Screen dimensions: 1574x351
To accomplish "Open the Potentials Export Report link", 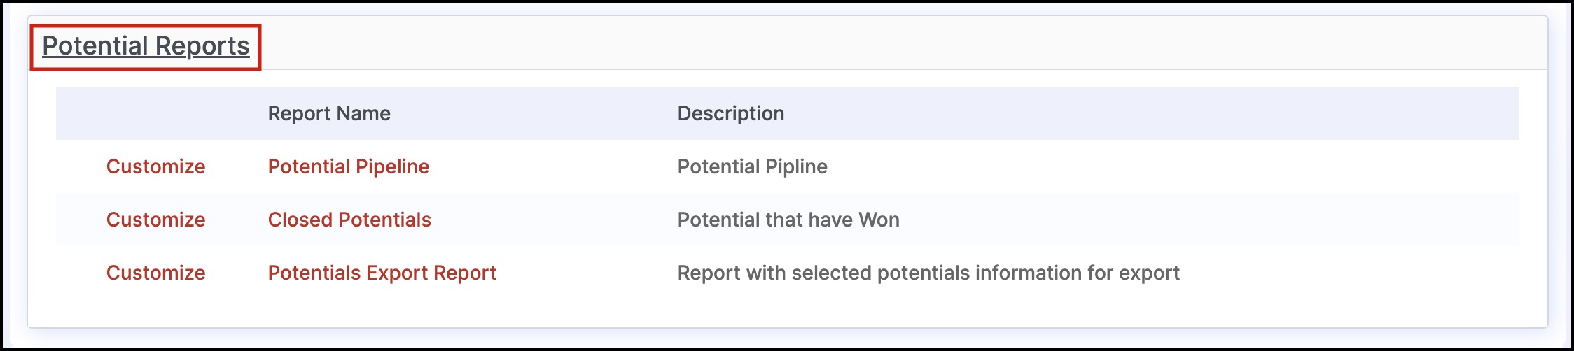I will (382, 273).
